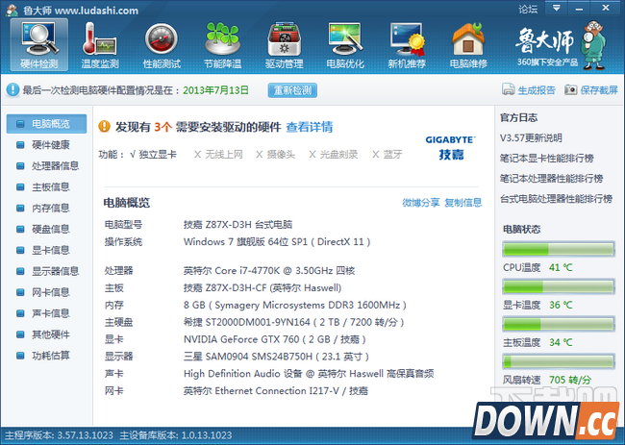The height and width of the screenshot is (445, 625).
Task: Select 电脑概览 sidebar tab
Action: pos(46,124)
